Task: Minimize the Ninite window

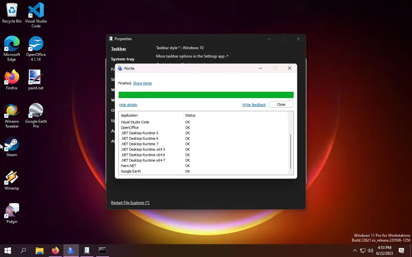Action: [x=260, y=68]
